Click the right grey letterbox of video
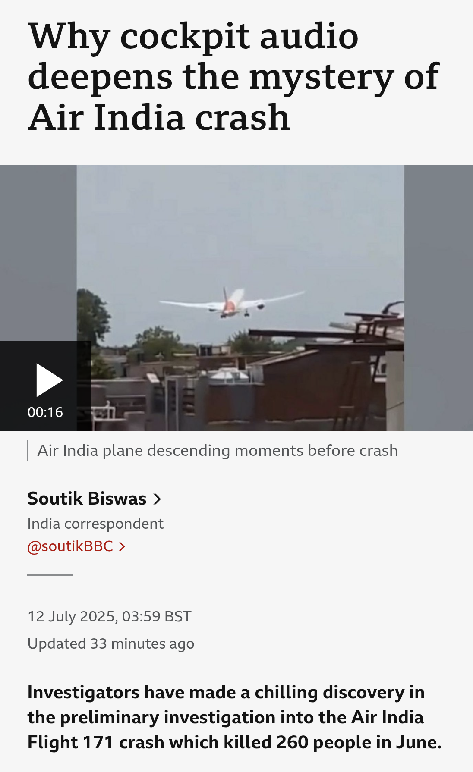This screenshot has width=473, height=772. (438, 298)
